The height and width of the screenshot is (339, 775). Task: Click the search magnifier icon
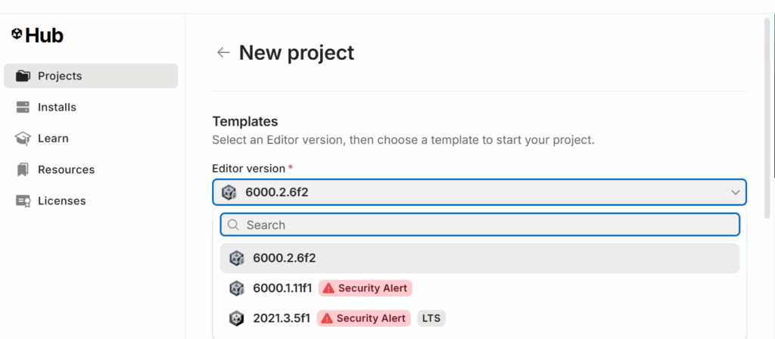click(x=233, y=225)
